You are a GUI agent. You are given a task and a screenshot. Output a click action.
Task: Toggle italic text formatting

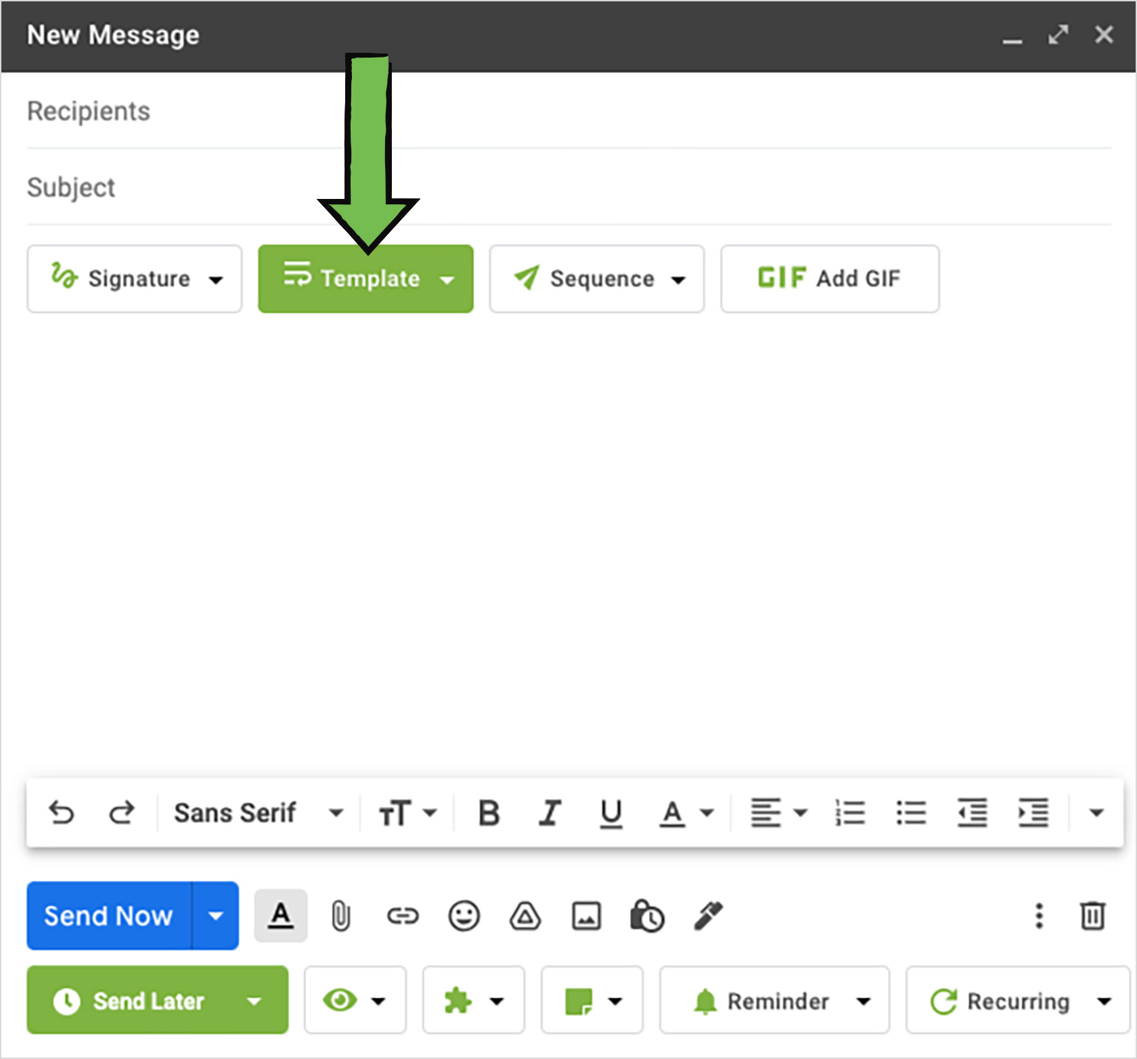point(550,813)
